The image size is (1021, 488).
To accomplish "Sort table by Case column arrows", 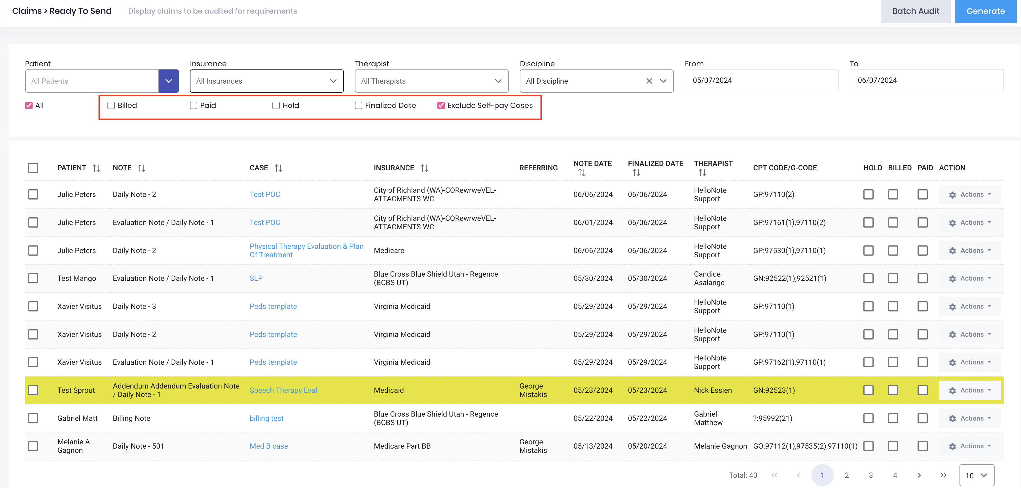I will pyautogui.click(x=278, y=168).
